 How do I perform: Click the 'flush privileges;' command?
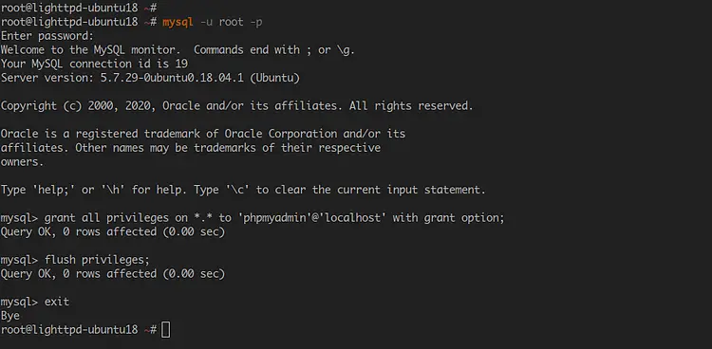click(97, 260)
